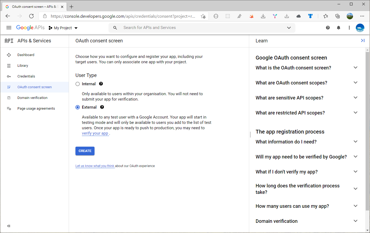
Task: Click the notifications bell icon
Action: [338, 28]
